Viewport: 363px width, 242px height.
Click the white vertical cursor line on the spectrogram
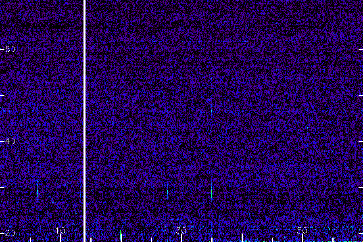pyautogui.click(x=85, y=121)
